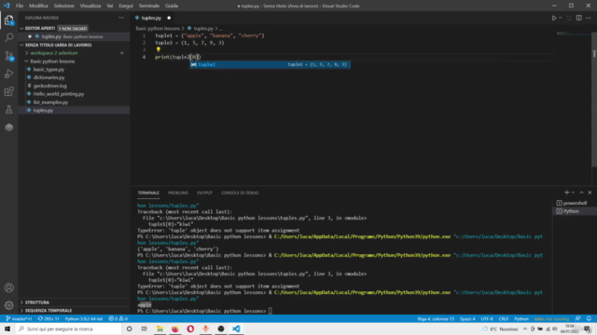Click errors and warnings count in status bar

pos(118,318)
